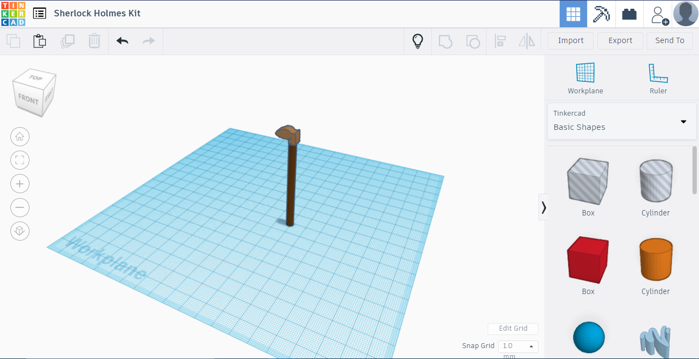699x359 pixels.
Task: Click the Import button
Action: [x=570, y=40]
